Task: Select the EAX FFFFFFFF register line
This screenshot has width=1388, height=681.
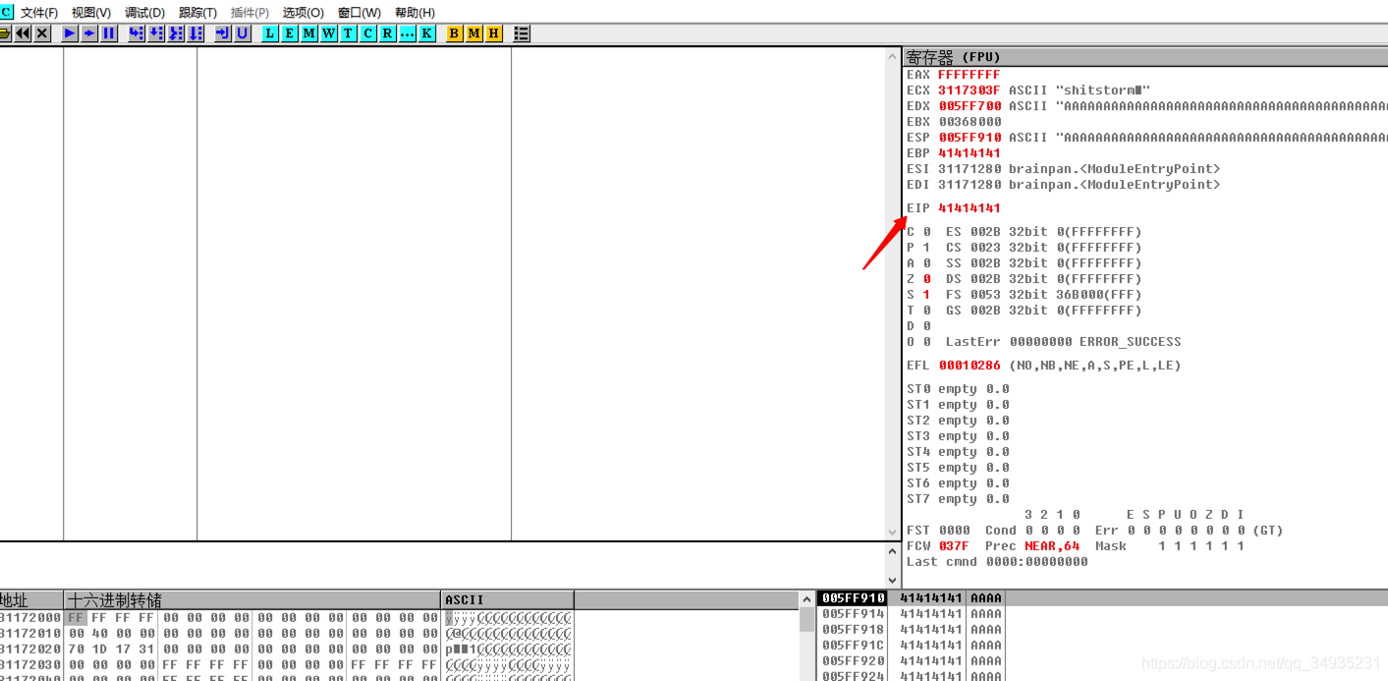Action: [953, 75]
